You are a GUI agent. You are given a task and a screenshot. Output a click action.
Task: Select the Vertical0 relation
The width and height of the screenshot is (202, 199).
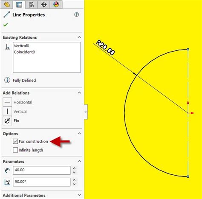(21, 46)
